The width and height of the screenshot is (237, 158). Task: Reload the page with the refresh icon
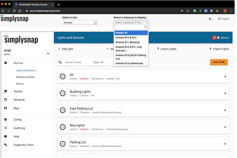pos(14,11)
